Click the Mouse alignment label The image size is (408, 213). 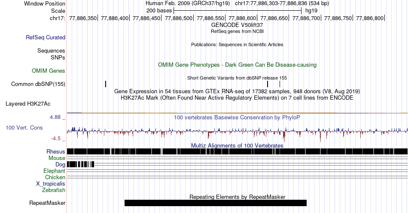click(57, 158)
